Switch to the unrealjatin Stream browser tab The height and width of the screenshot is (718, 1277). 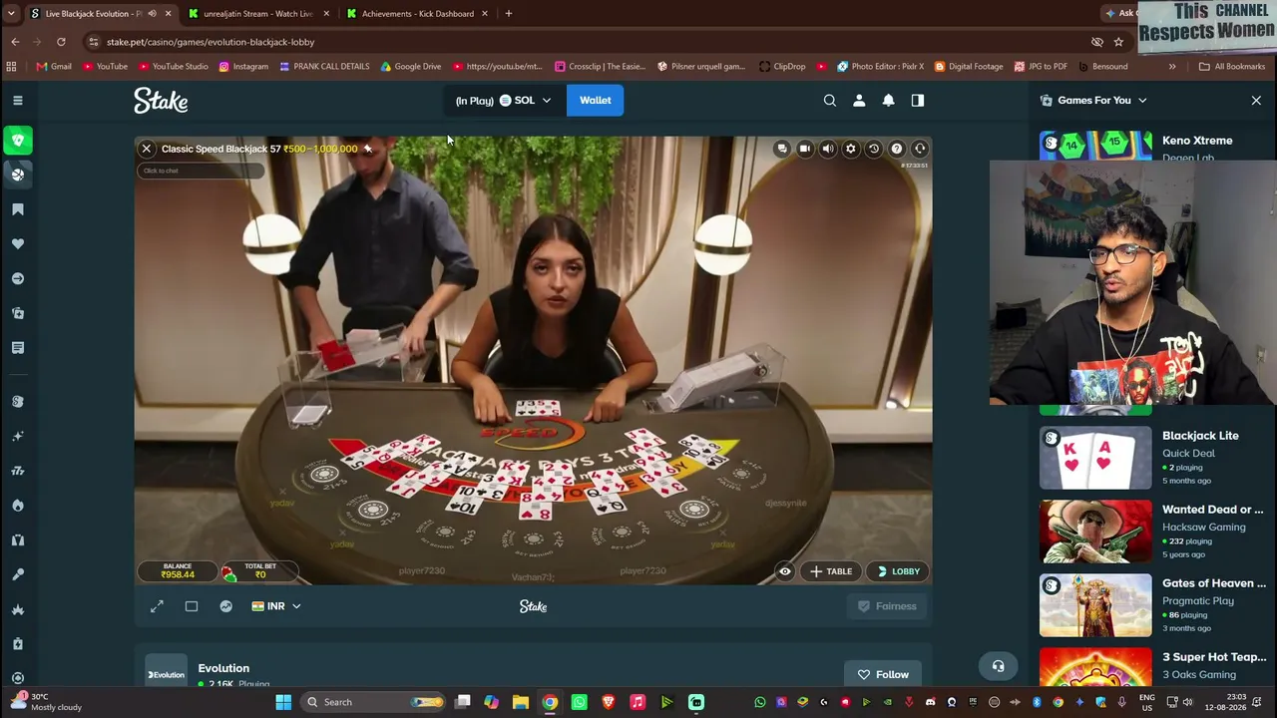(x=258, y=14)
